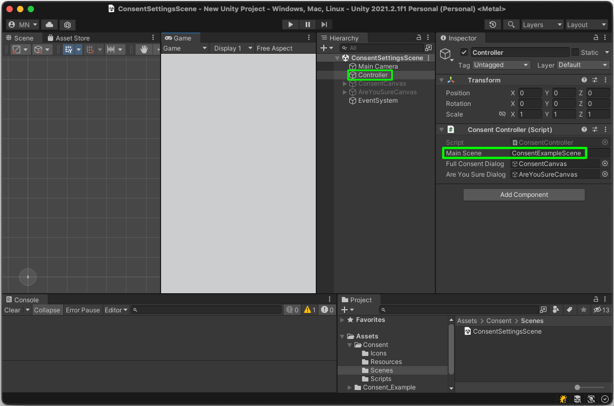
Task: Open Undo History clock icon
Action: click(493, 25)
